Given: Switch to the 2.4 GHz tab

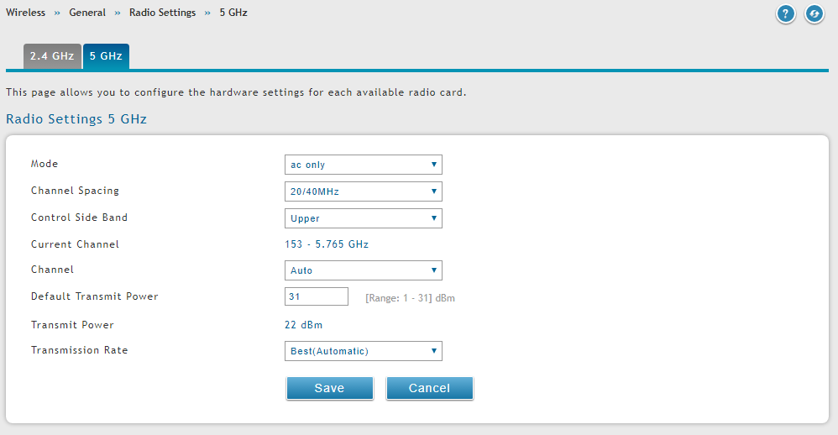Looking at the screenshot, I should click(52, 57).
